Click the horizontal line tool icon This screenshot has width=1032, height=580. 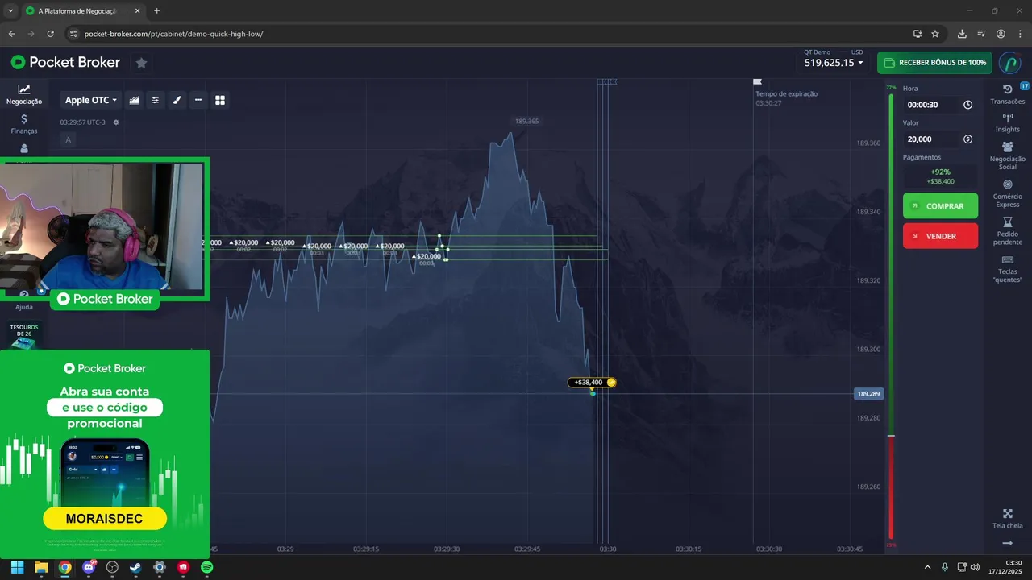198,100
